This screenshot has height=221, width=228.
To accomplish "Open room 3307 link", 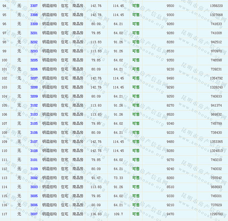I will [x=34, y=6].
